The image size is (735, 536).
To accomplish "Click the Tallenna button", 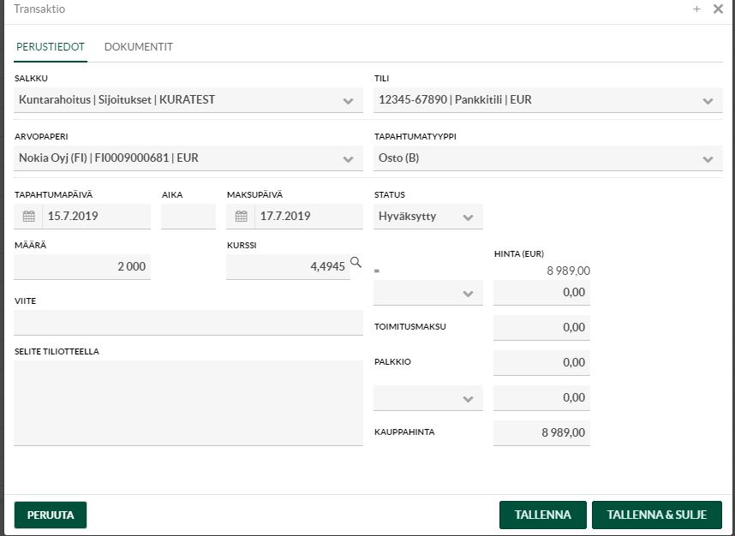I will [x=542, y=515].
